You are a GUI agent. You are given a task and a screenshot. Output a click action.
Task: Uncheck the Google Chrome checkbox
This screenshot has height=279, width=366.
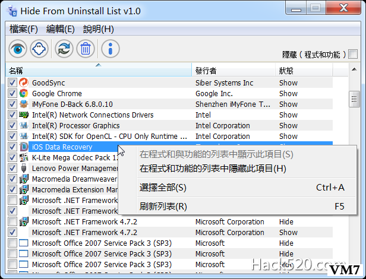point(12,93)
